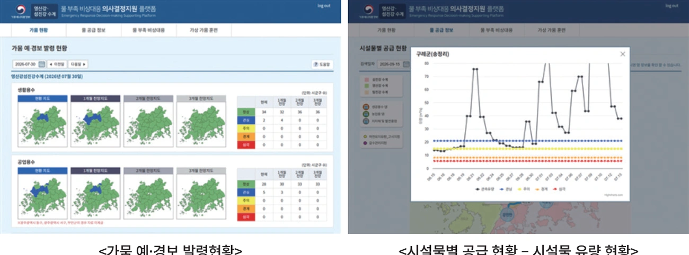Click value 34 in 생활용수 정상 row
The image size is (689, 255).
click(264, 112)
